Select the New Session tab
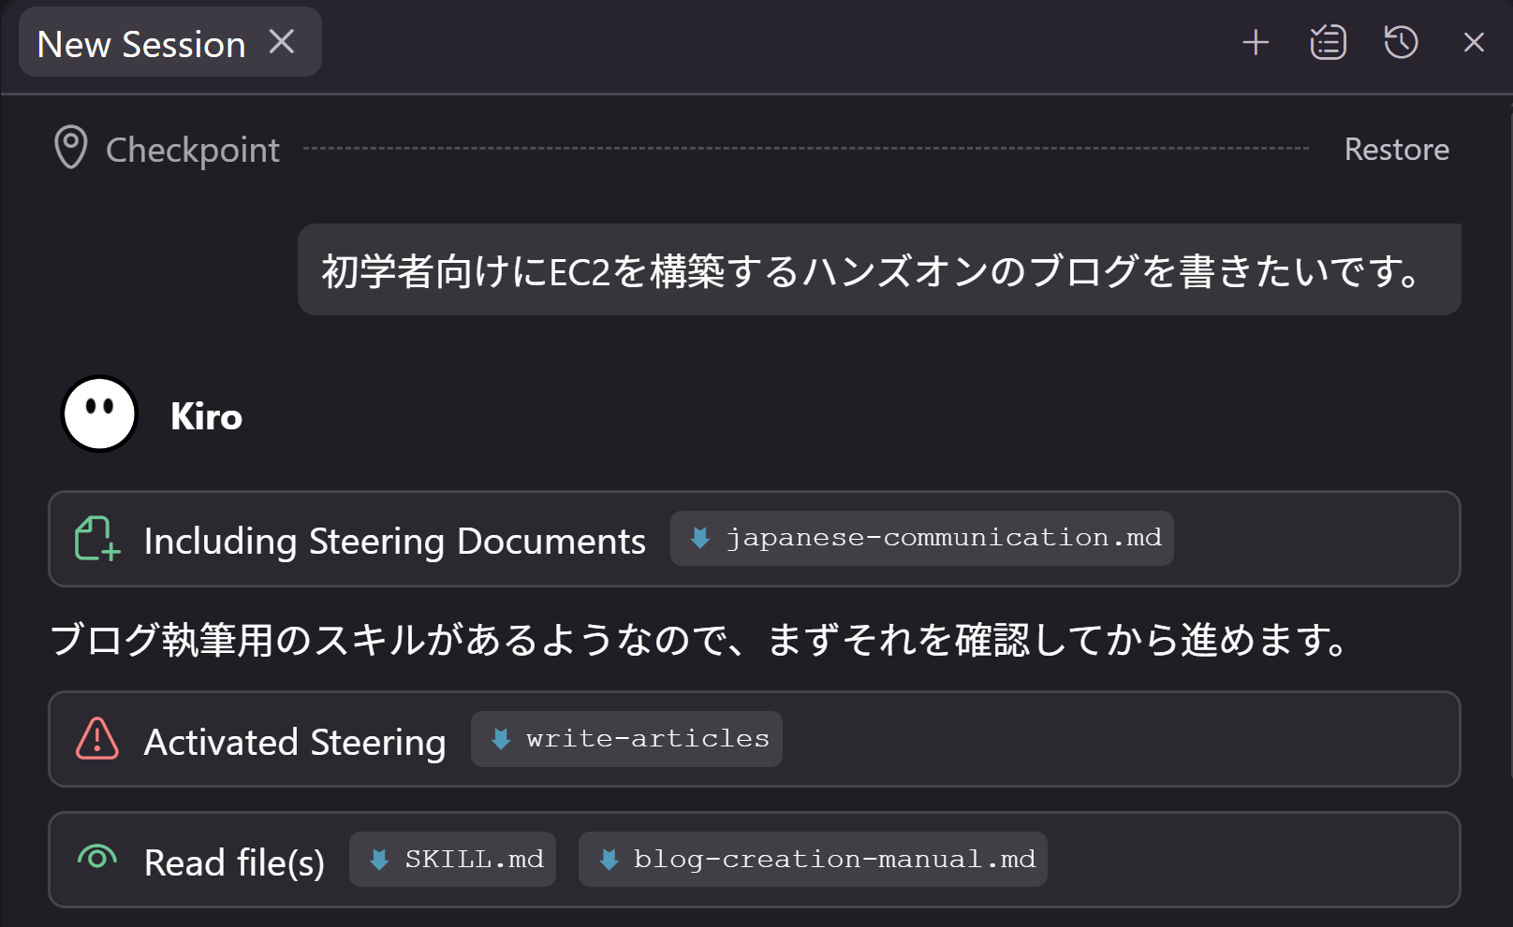Viewport: 1513px width, 927px height. pyautogui.click(x=140, y=42)
